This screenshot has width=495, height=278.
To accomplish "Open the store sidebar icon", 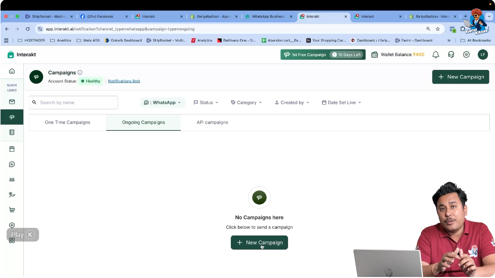I will point(12,149).
